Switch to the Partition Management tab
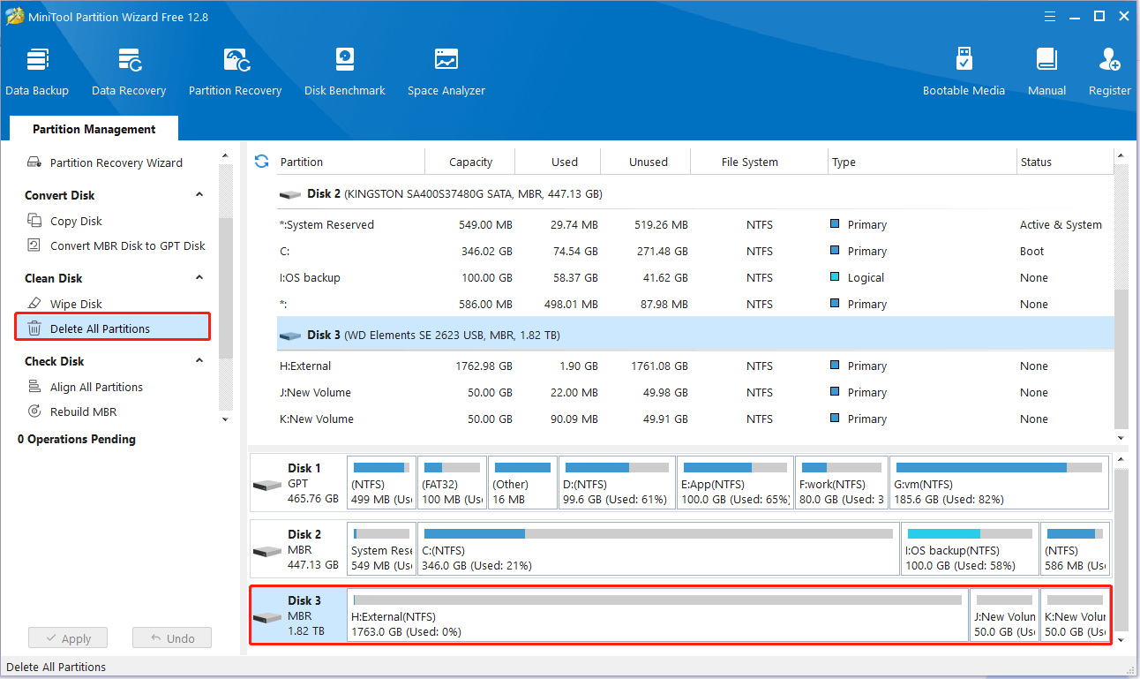Screen dimensions: 1140x679 coord(94,129)
